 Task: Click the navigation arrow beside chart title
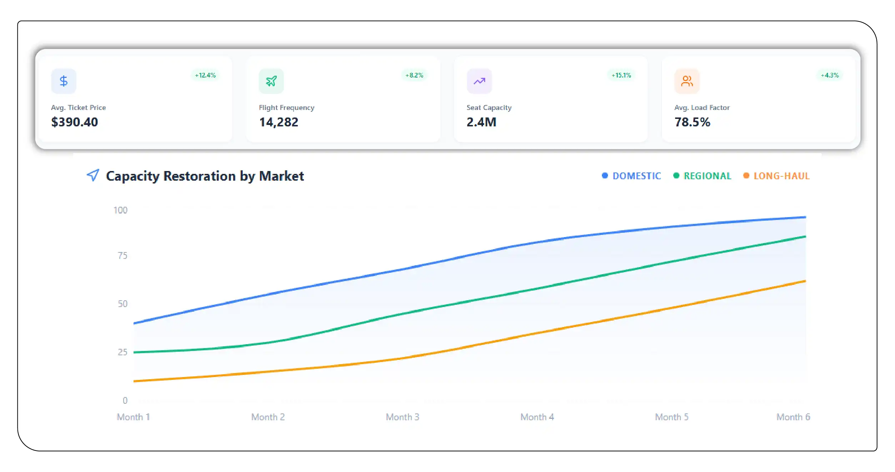point(93,175)
